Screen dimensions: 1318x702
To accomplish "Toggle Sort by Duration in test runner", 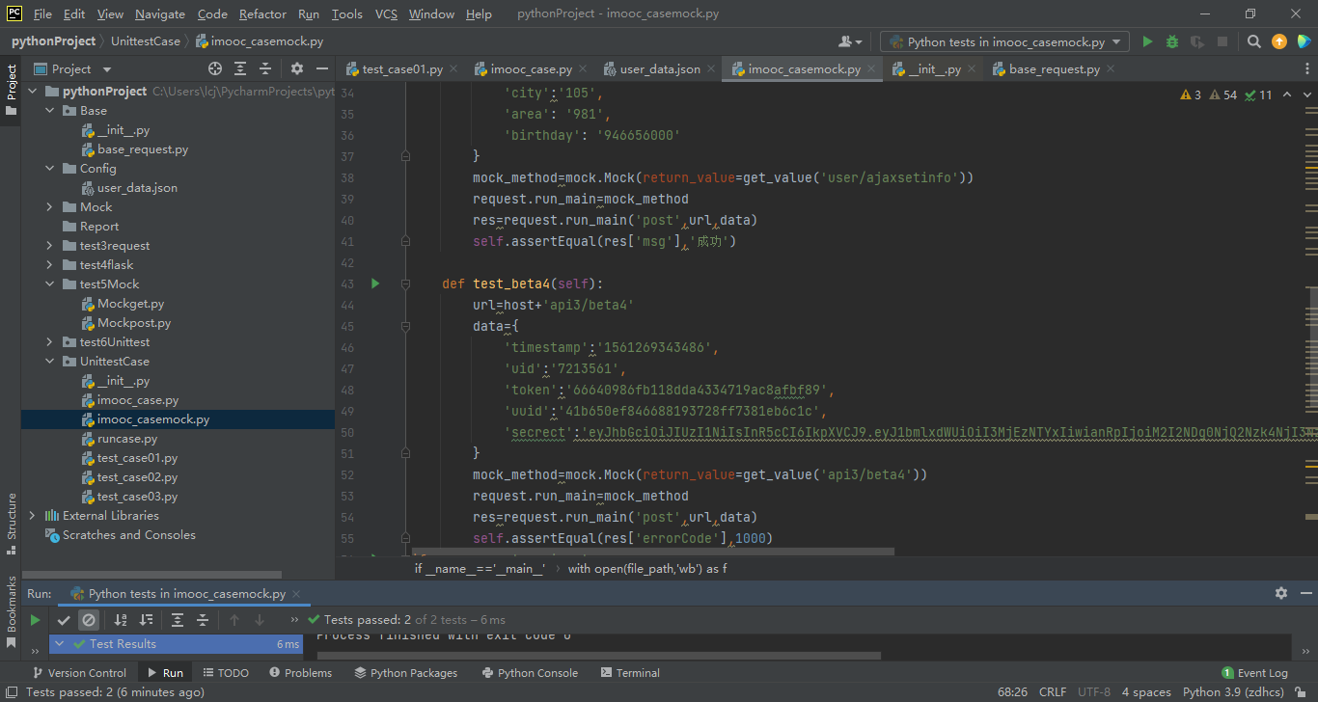I will tap(146, 620).
